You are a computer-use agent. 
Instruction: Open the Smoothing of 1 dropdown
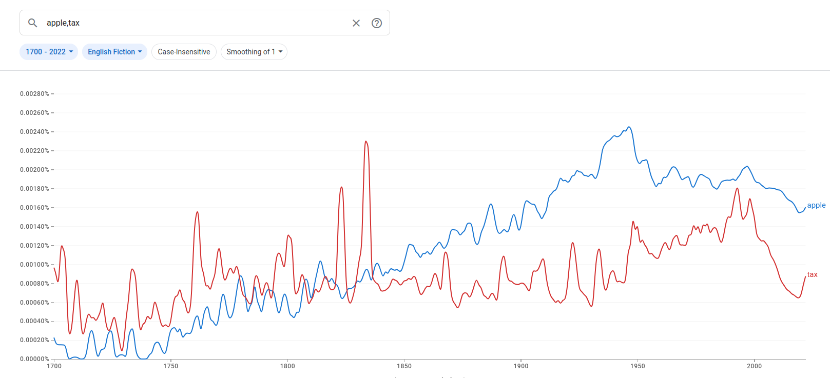254,52
